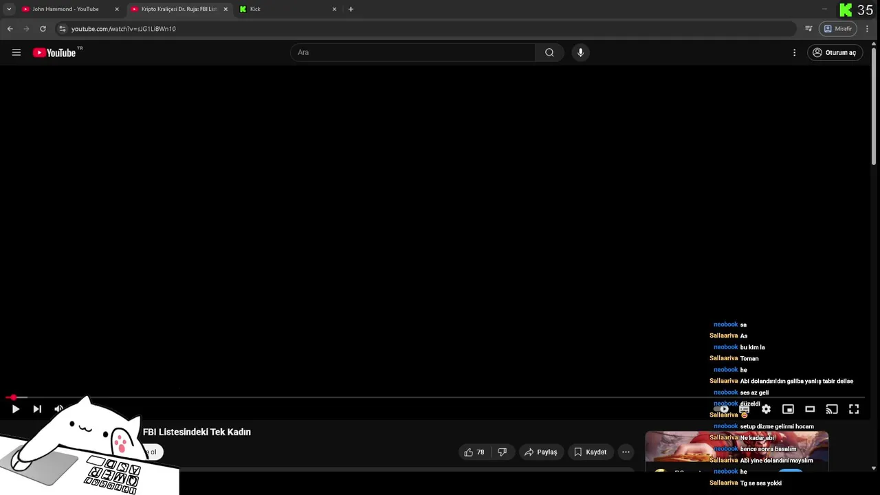Toggle subtitles/closed captions
The width and height of the screenshot is (880, 495).
tap(745, 409)
